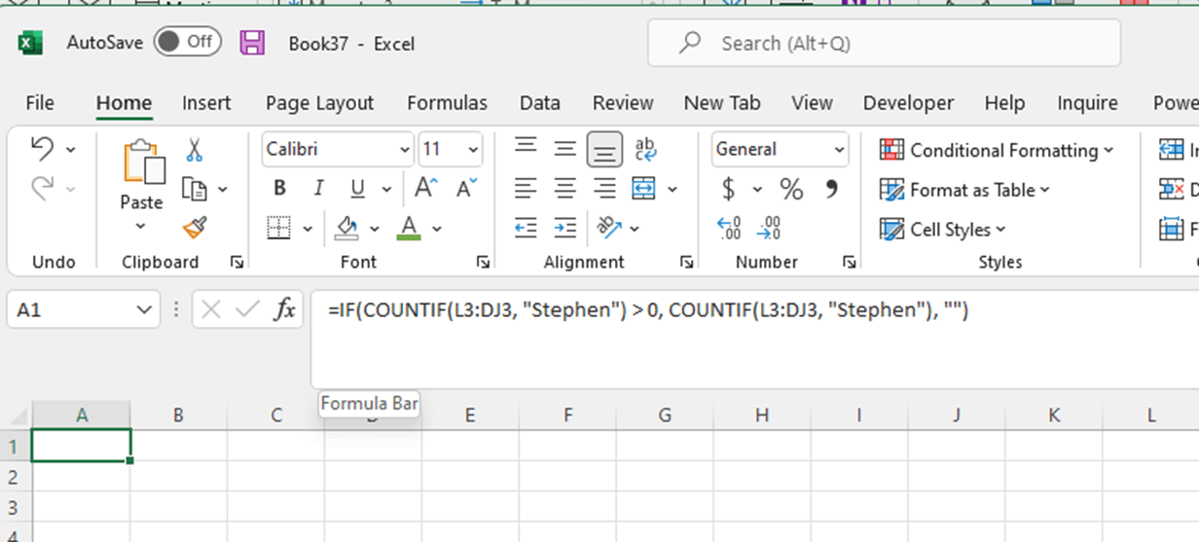Switch to the Formulas tab

click(447, 103)
